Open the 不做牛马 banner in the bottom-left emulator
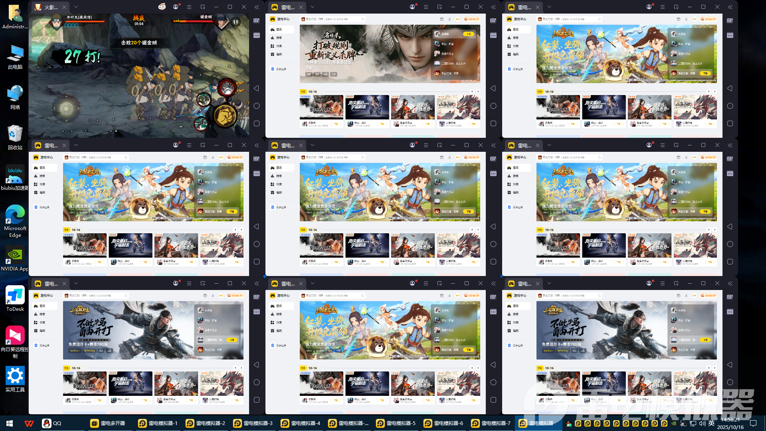Screen dimensions: 766x431 pos(153,330)
